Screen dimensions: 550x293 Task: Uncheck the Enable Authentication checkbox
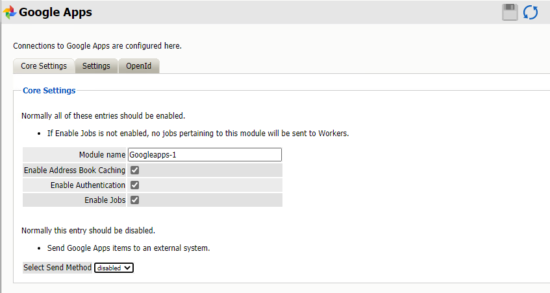[135, 185]
